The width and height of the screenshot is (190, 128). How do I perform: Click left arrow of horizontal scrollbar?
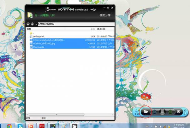[x=27, y=115]
